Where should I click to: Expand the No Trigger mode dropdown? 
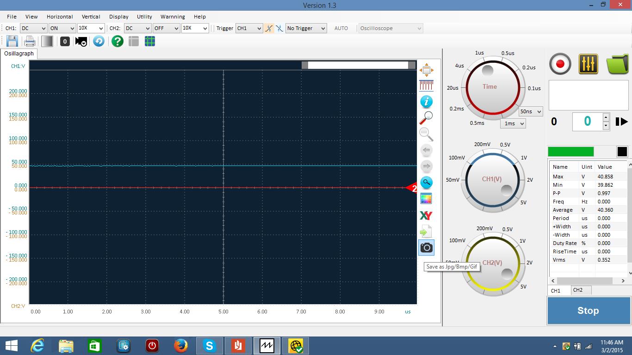tap(306, 28)
